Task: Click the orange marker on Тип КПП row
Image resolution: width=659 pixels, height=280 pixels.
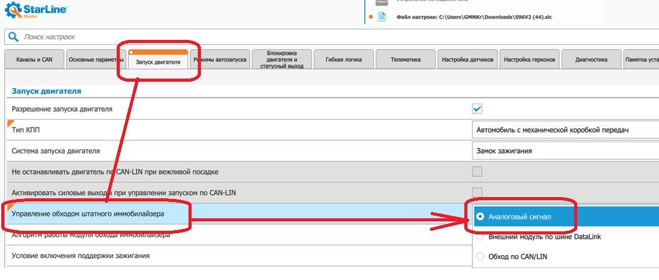Action: [10, 123]
